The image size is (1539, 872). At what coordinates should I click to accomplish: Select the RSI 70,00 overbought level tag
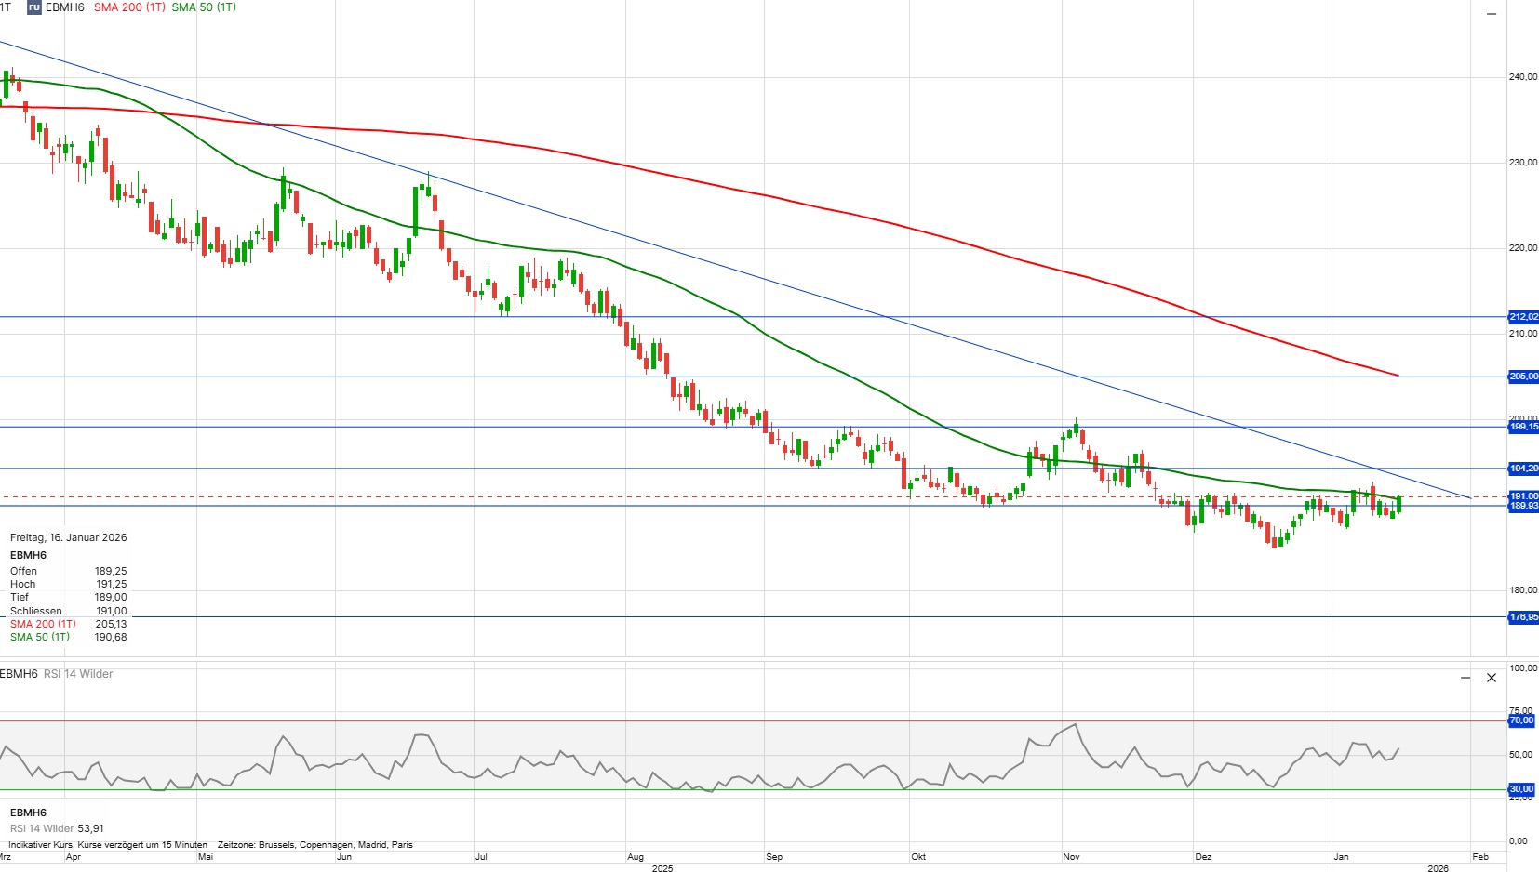(x=1521, y=720)
